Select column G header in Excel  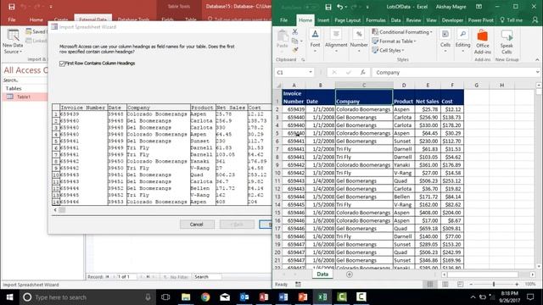click(x=477, y=85)
